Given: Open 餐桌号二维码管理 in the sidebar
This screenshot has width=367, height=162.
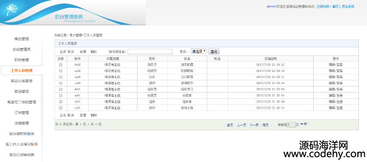Looking at the screenshot, I should 22,102.
